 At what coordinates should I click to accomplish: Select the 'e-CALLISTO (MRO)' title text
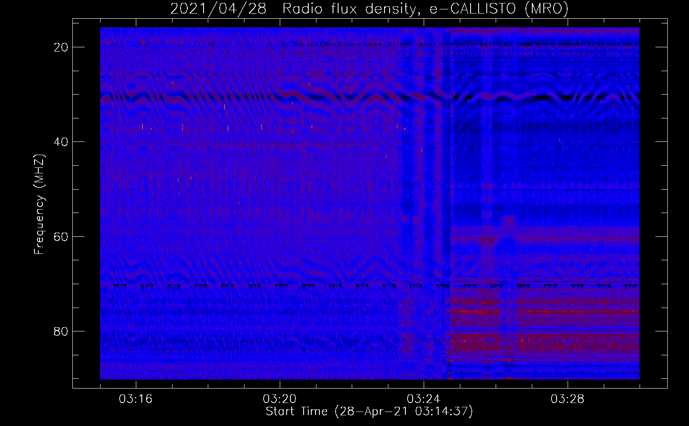[x=499, y=9]
